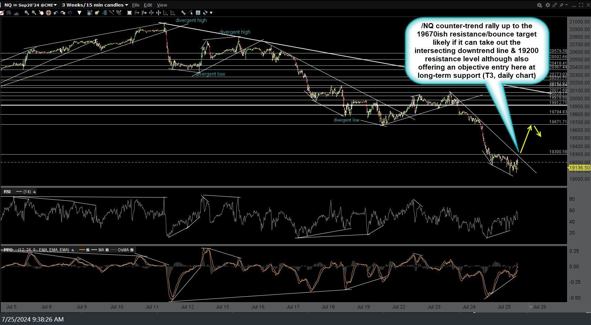Screen dimensions: 591x325
Task: Click the volume histogram toolbar icon
Action: coord(16,13)
